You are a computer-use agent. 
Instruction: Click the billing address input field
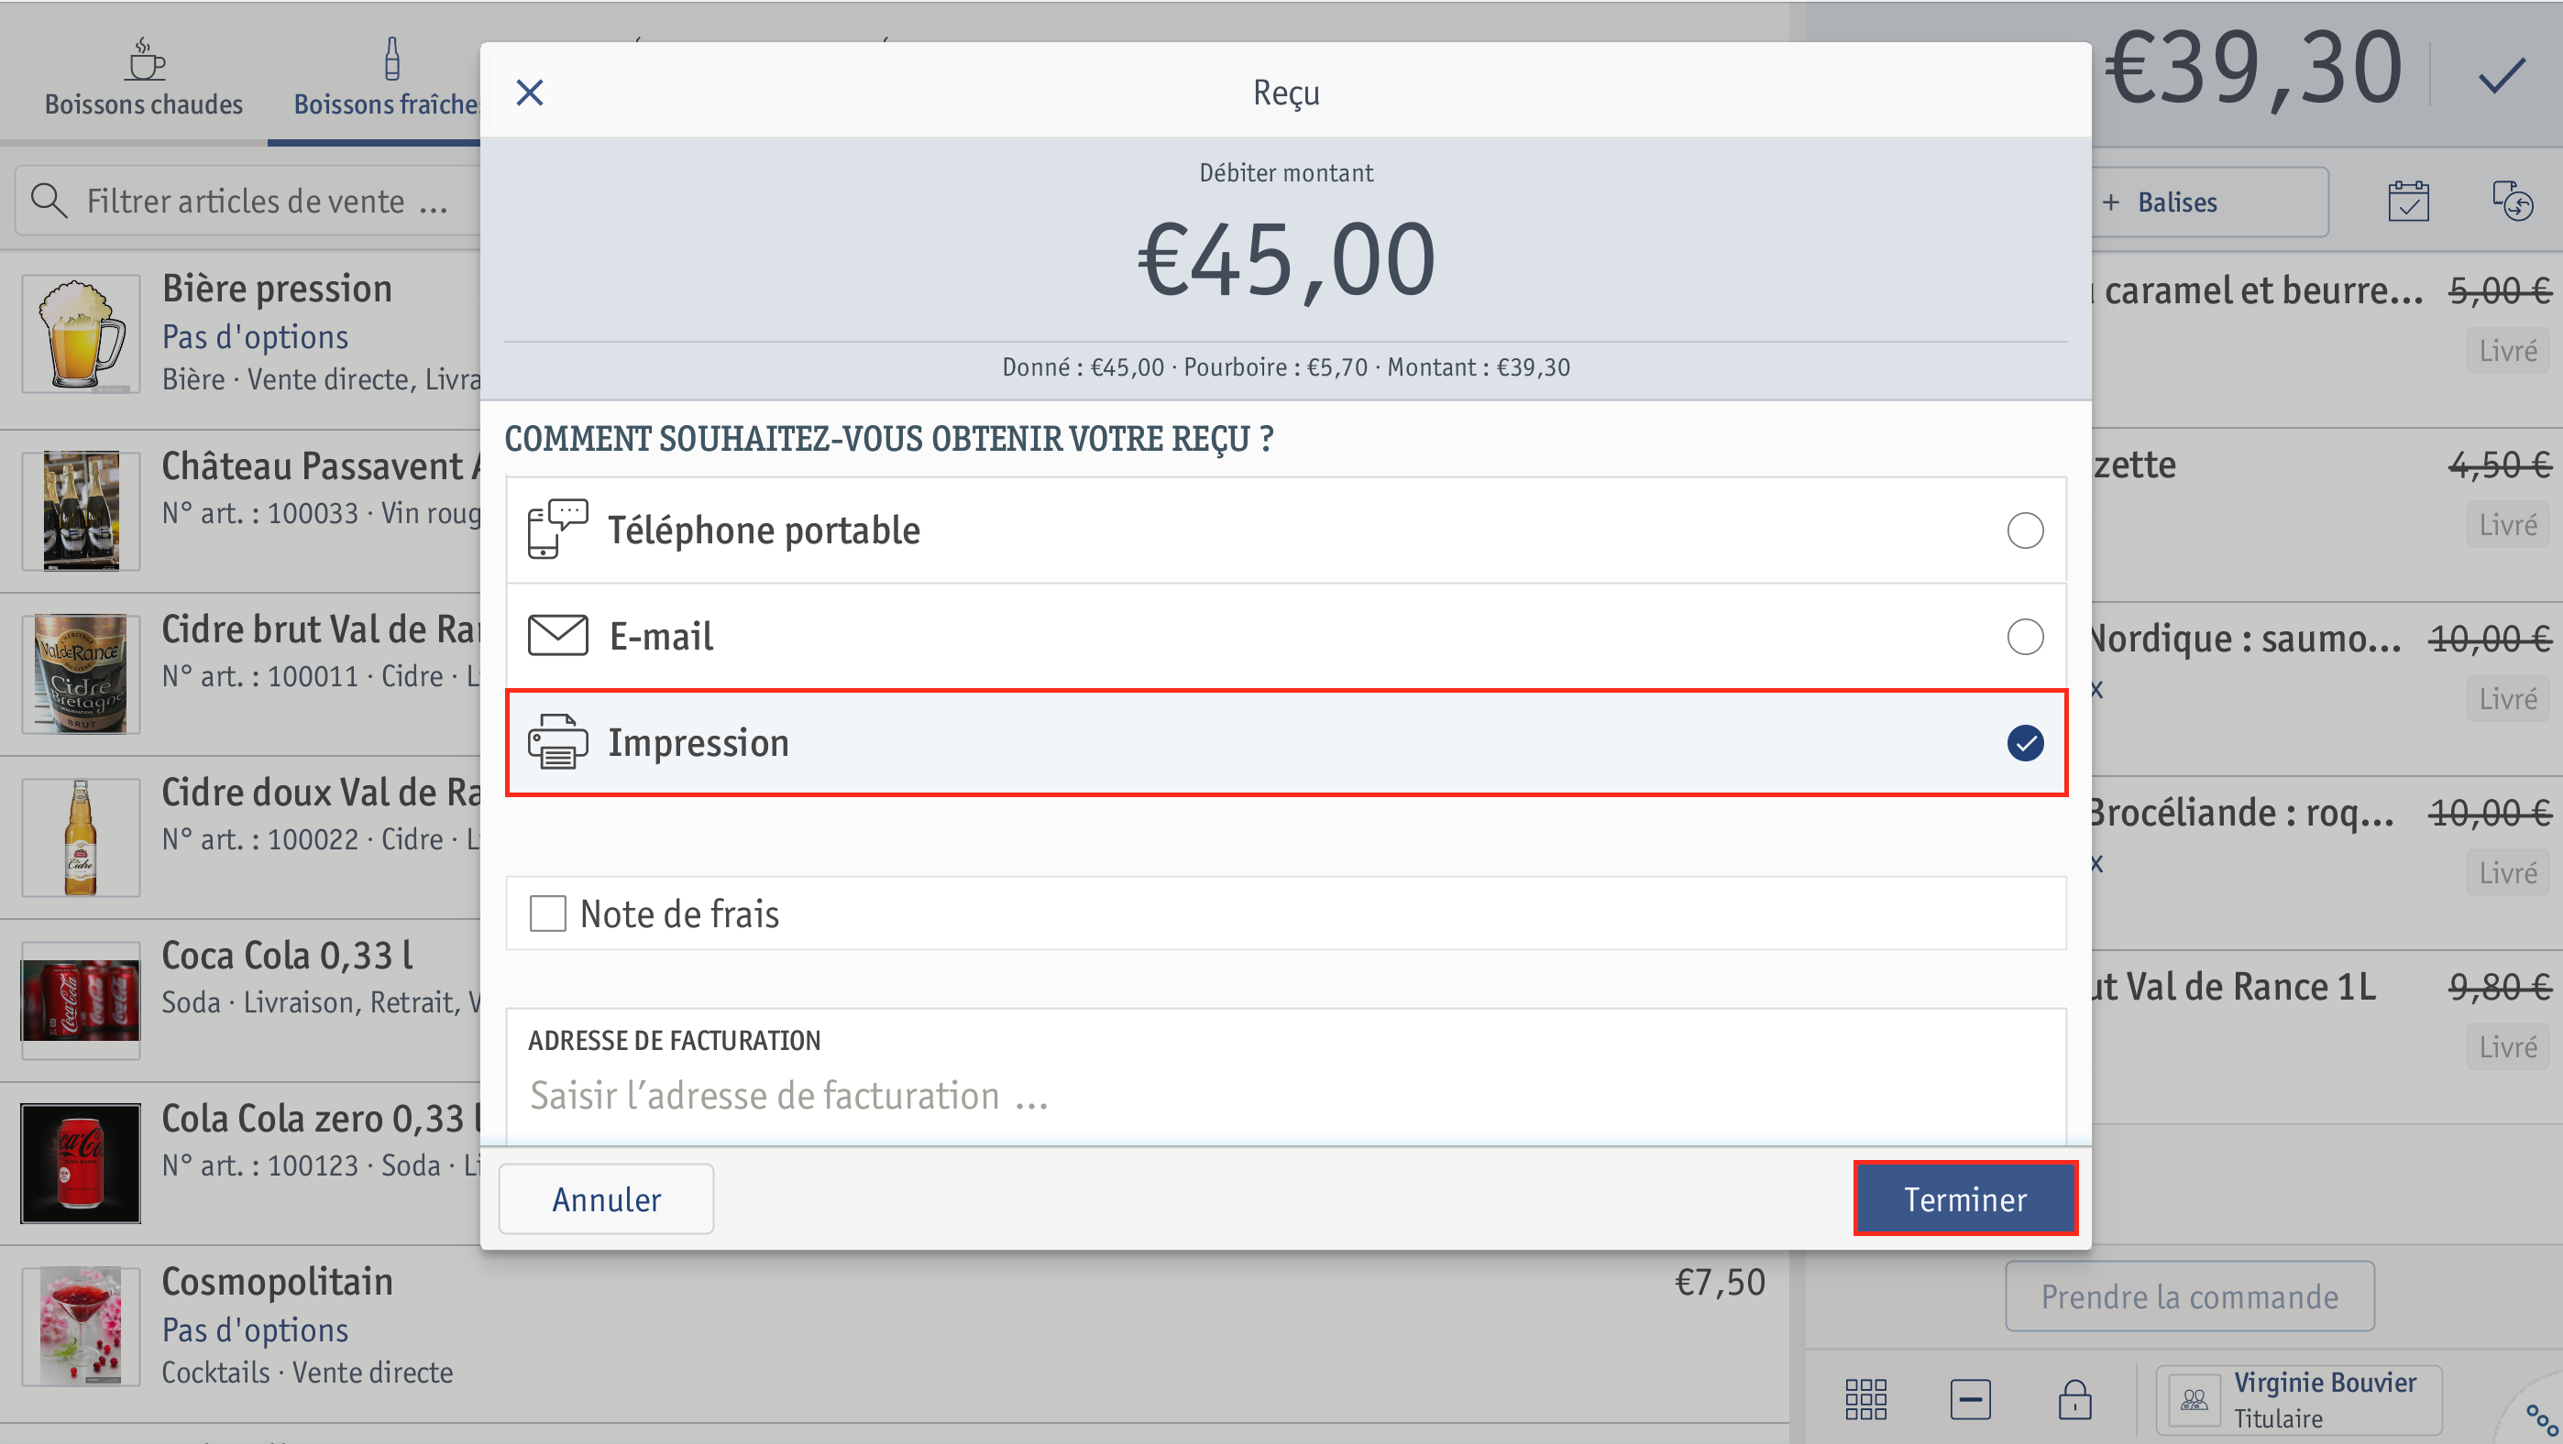point(1285,1095)
